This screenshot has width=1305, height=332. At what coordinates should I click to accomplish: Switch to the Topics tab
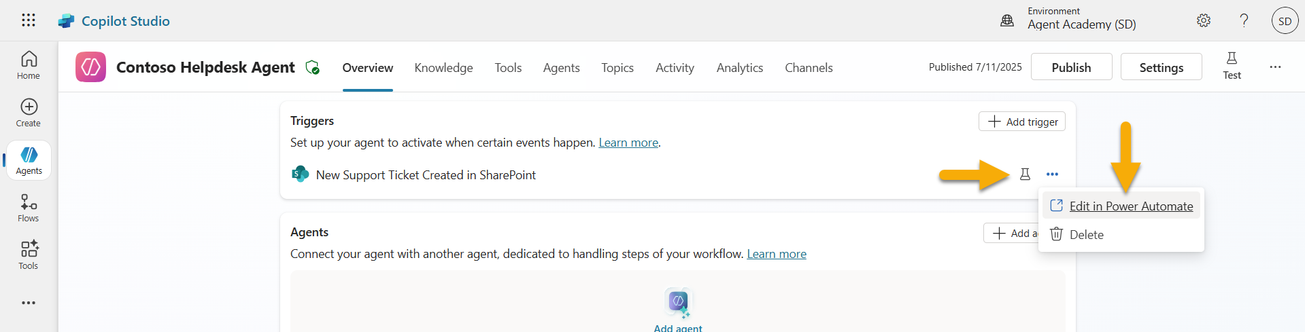[617, 68]
